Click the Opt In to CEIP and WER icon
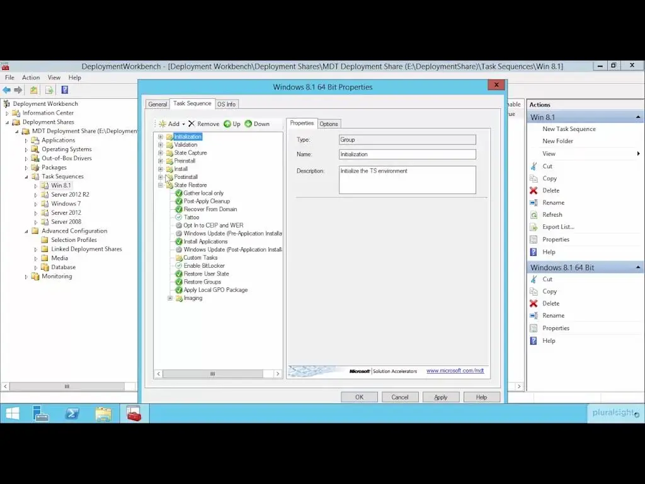Image resolution: width=645 pixels, height=484 pixels. click(x=178, y=225)
